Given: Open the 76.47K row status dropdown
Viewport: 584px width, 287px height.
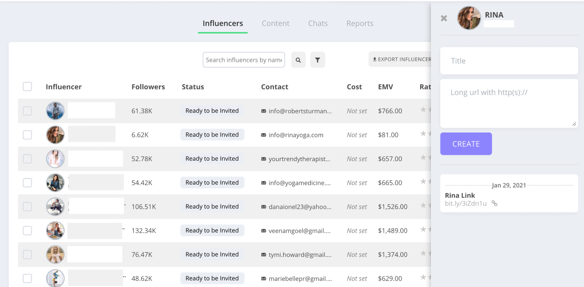Looking at the screenshot, I should [212, 254].
